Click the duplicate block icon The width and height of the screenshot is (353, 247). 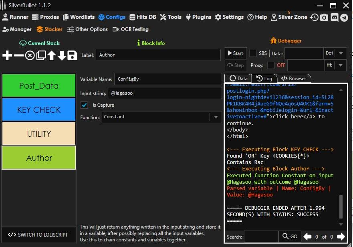click(x=40, y=55)
